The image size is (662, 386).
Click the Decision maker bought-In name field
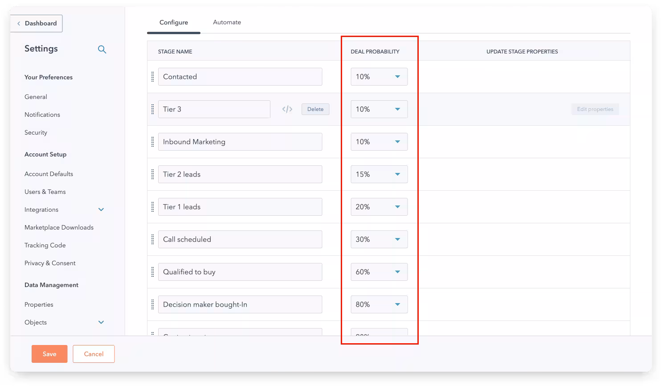click(240, 304)
